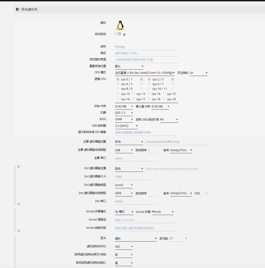Viewport: 265px width, 268px height.
Task: Click the 2nd disk 启动顺序 empty field
Action: click(x=153, y=193)
